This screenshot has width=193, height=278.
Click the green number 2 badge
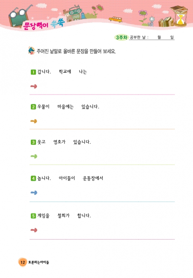coord(33,107)
